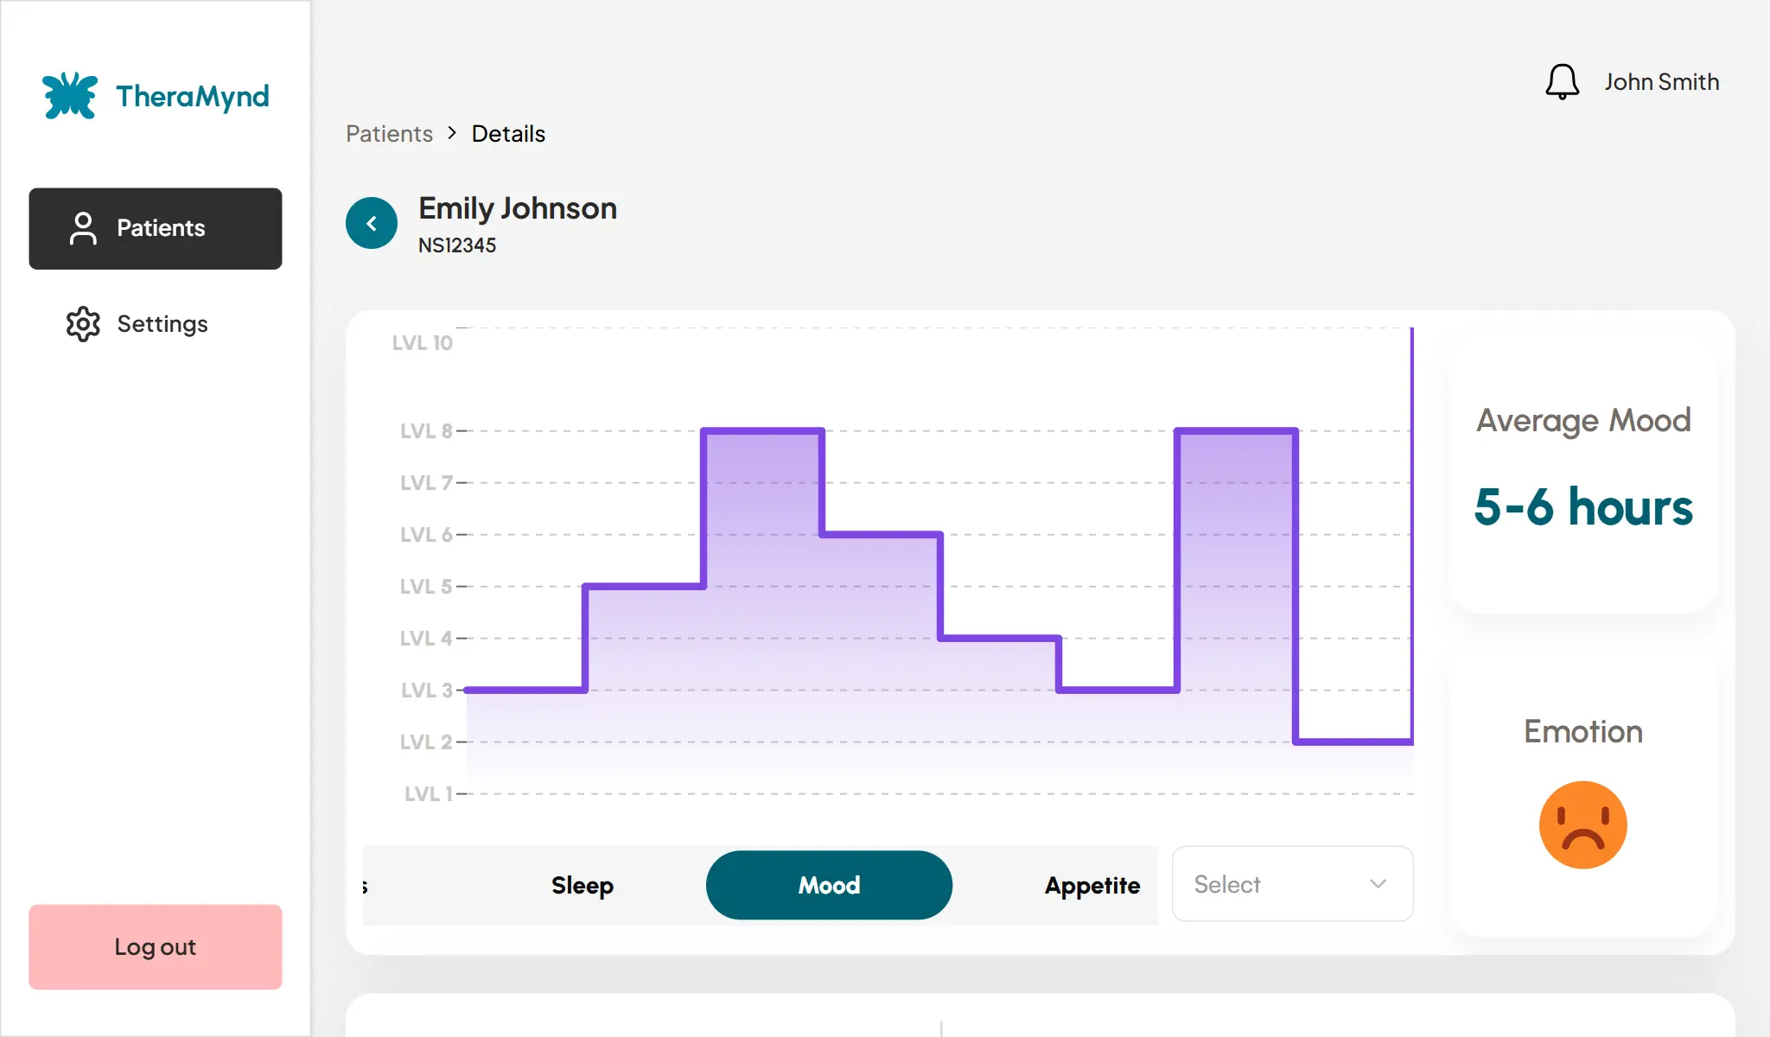Switch to the Appetite tab
The width and height of the screenshot is (1770, 1037).
(1092, 885)
